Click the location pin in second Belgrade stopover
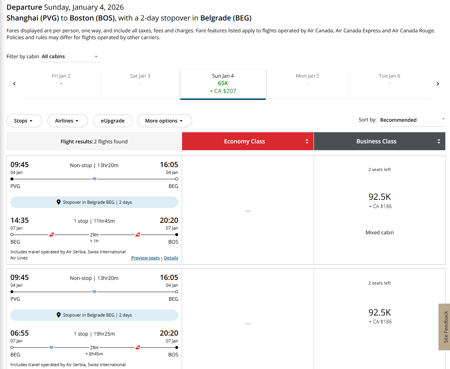 (59, 315)
